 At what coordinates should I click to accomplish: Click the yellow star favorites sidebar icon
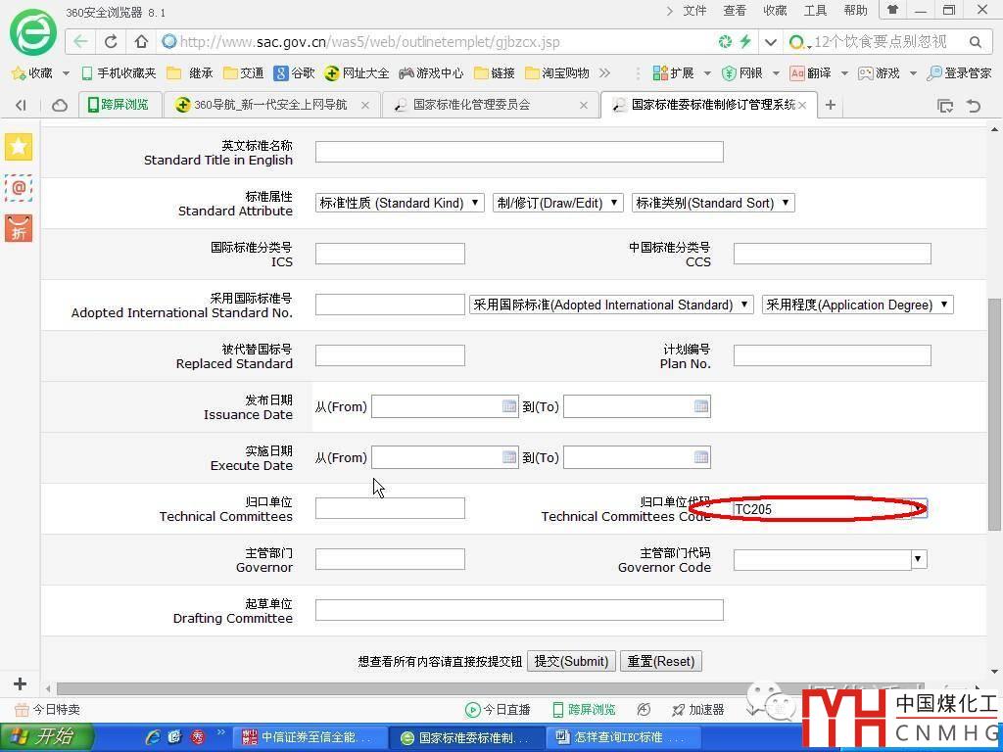tap(19, 147)
